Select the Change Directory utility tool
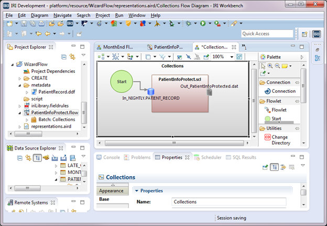This screenshot has width=327, height=226. click(x=277, y=140)
